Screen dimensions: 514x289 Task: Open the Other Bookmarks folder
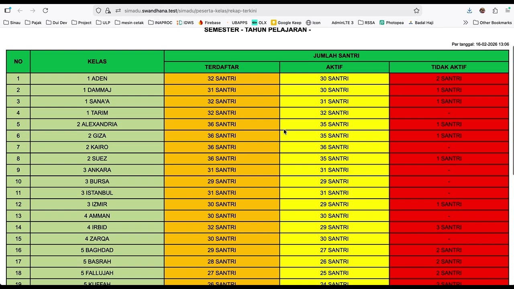(492, 22)
